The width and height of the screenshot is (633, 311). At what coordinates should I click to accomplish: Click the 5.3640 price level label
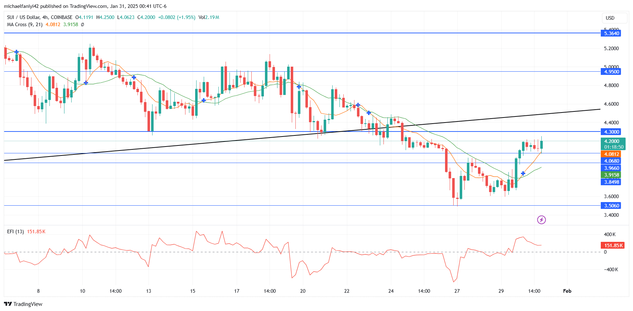pyautogui.click(x=612, y=33)
